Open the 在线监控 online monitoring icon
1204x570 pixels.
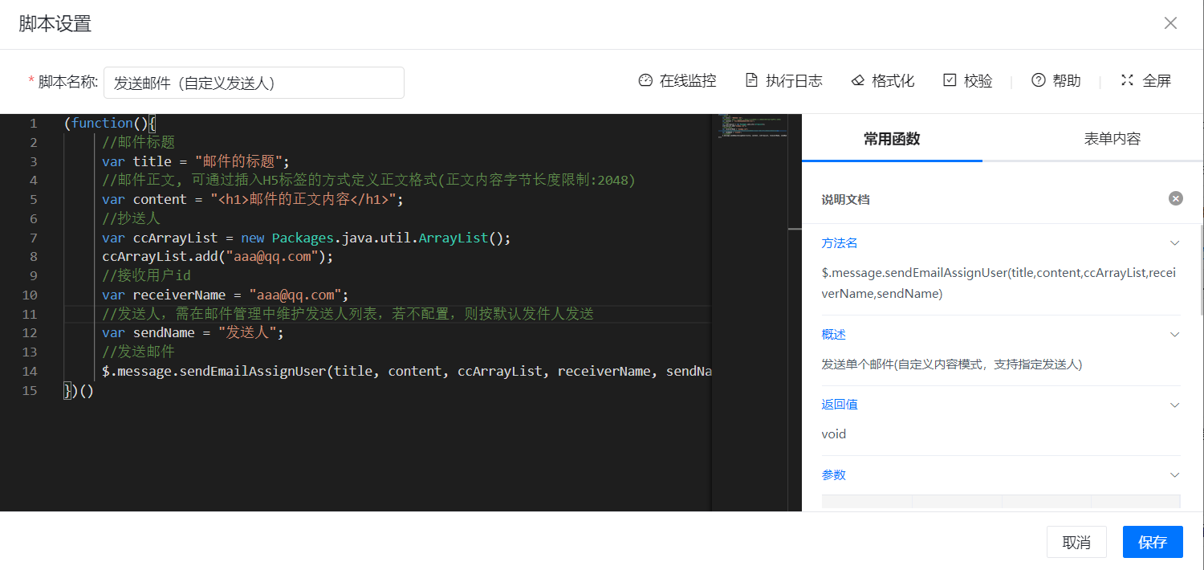646,81
